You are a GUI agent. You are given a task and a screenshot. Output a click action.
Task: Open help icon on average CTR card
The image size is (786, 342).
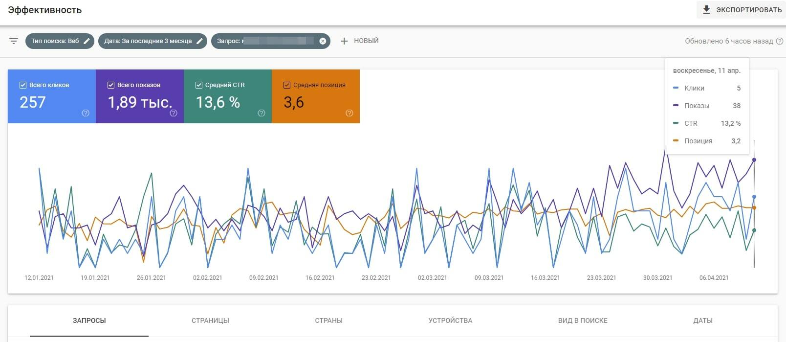262,113
